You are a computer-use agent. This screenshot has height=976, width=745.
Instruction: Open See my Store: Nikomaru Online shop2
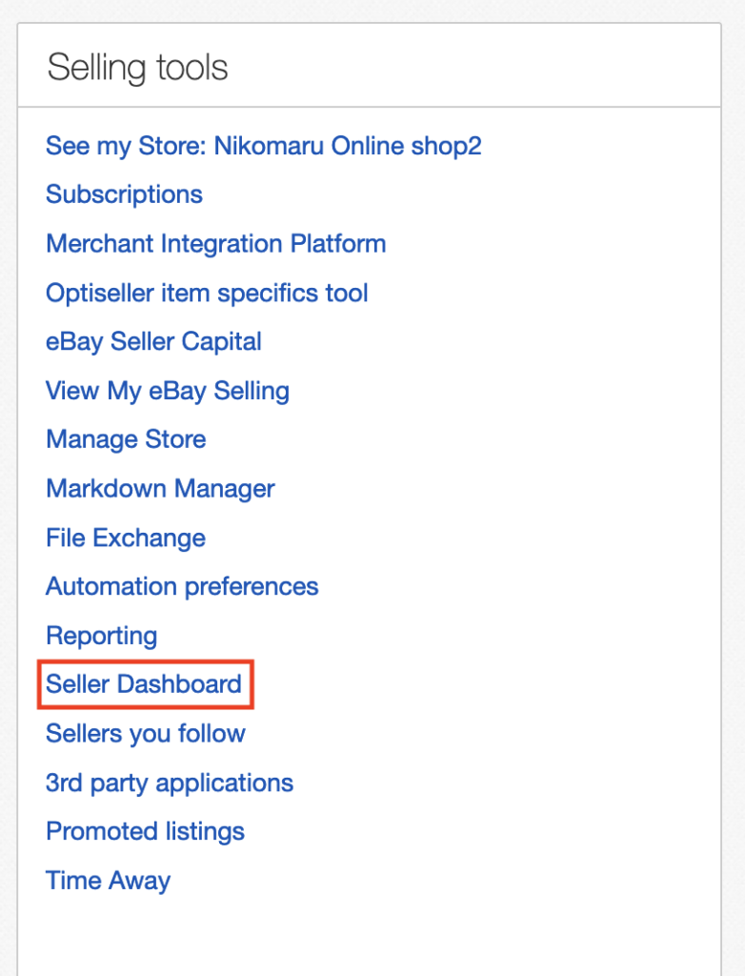click(263, 146)
